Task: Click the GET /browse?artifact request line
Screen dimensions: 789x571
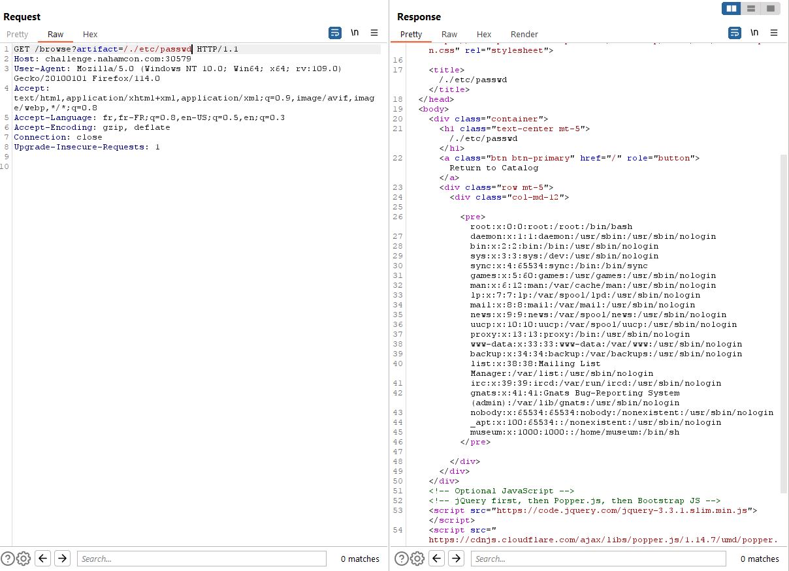Action: (x=126, y=50)
